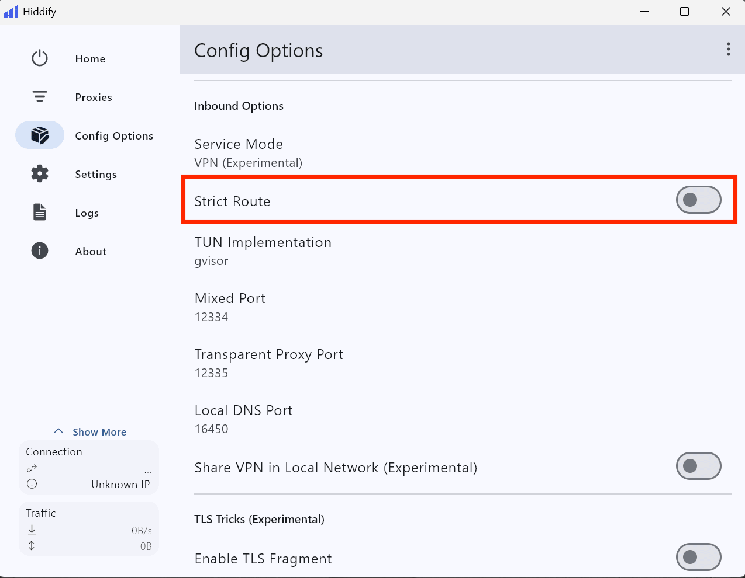Open the three-dot overflow menu
Image resolution: width=745 pixels, height=578 pixels.
(728, 50)
